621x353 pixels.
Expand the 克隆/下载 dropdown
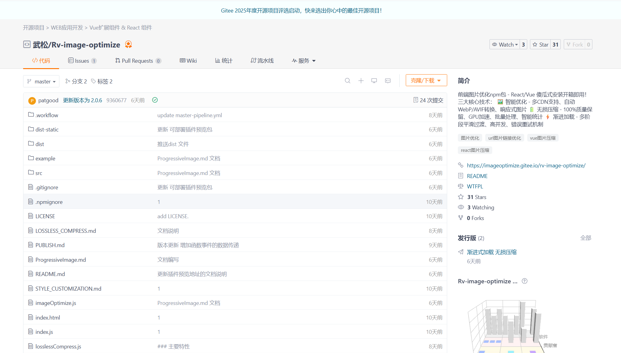click(426, 80)
